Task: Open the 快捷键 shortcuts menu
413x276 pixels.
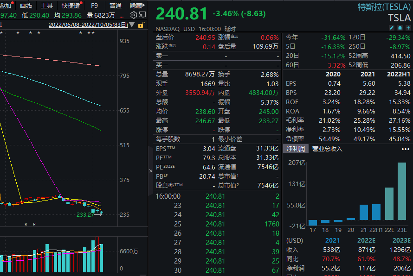Action: [x=71, y=5]
